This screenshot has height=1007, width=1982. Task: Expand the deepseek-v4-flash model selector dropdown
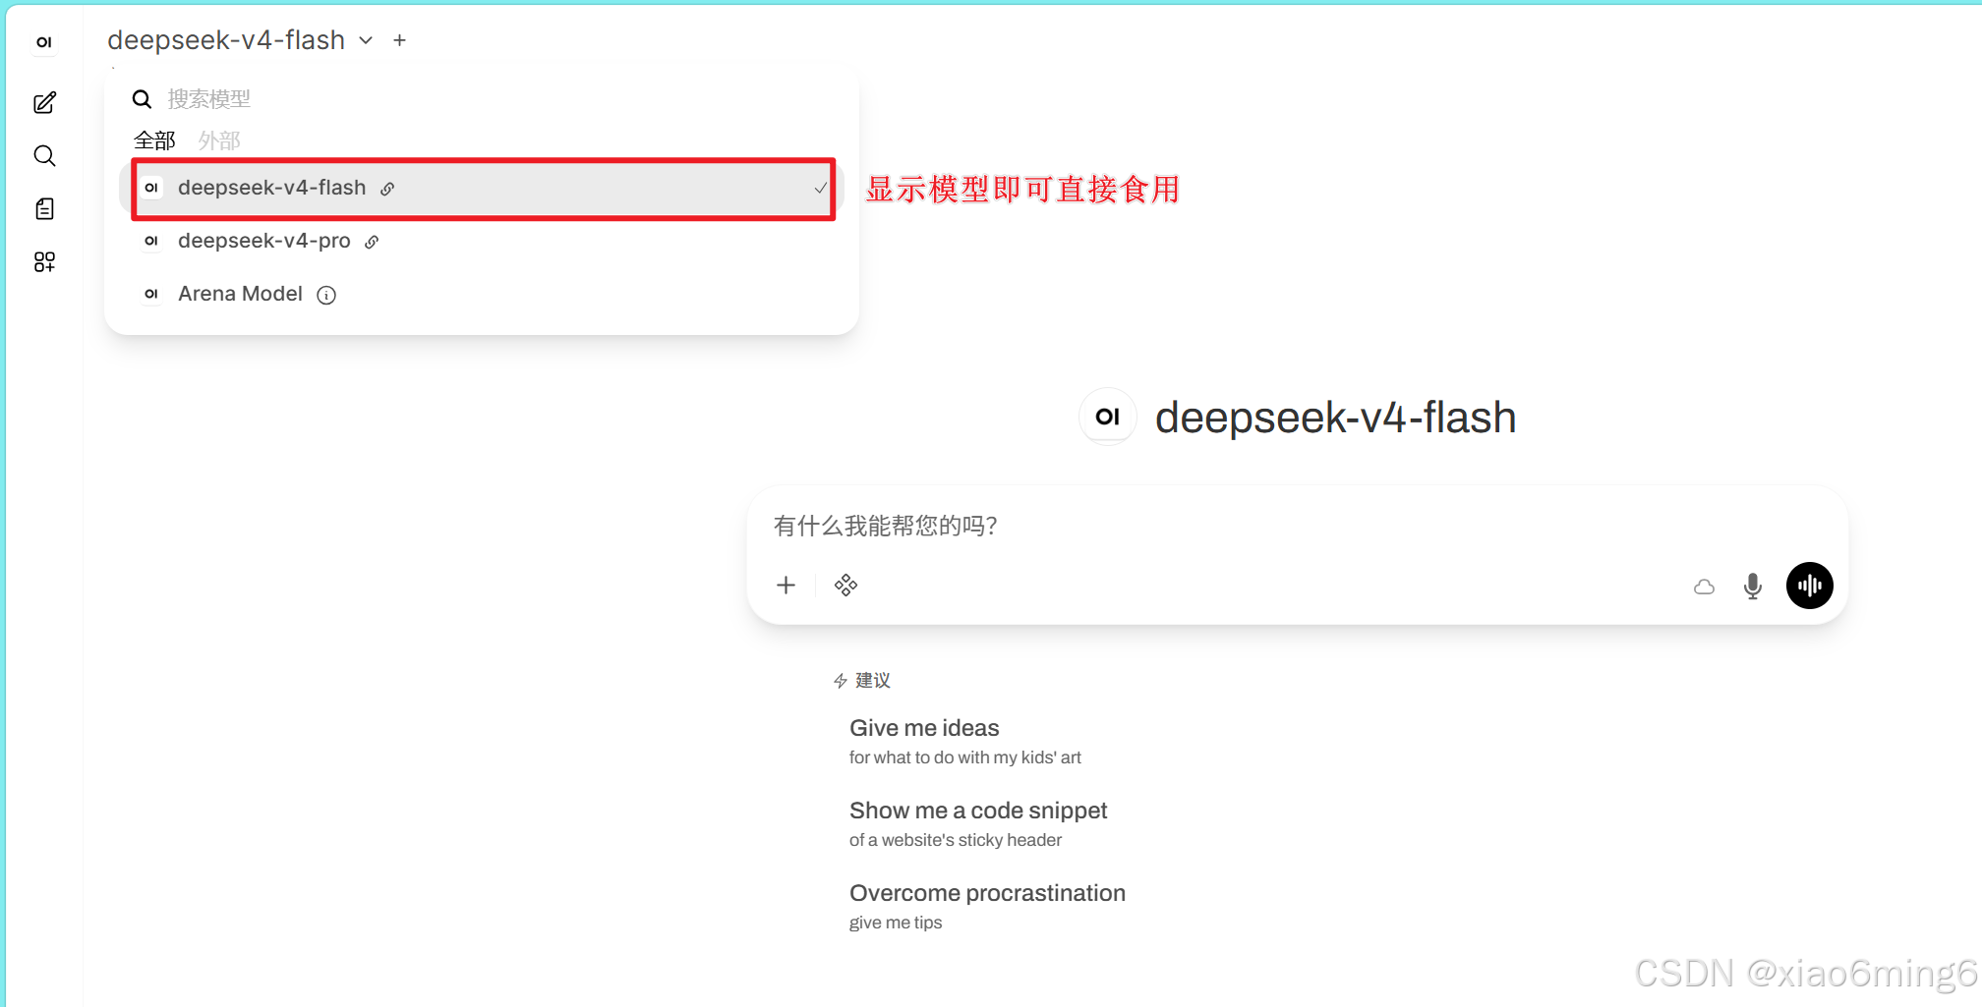click(240, 40)
